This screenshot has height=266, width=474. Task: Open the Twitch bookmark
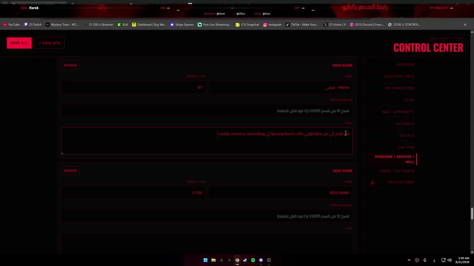(x=33, y=25)
